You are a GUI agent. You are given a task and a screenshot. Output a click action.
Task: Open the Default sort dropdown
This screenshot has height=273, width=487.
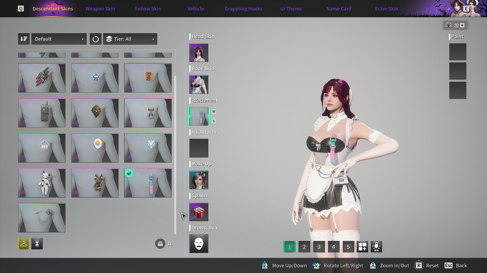[x=59, y=39]
